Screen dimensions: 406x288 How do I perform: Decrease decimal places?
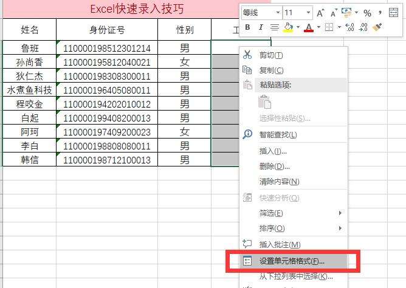click(363, 27)
